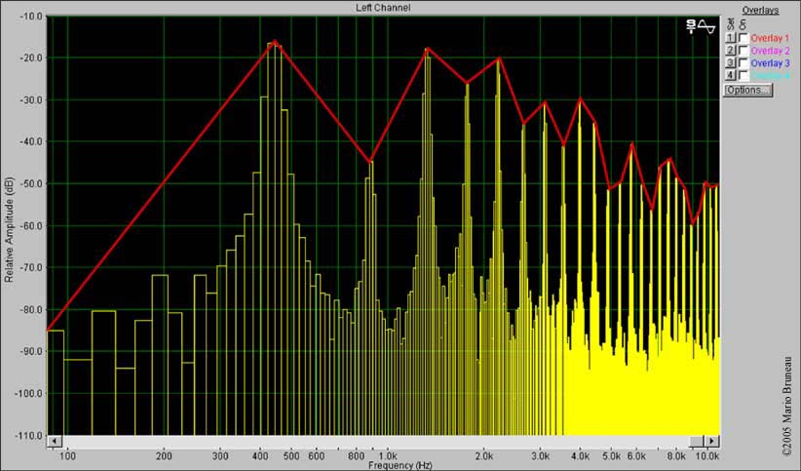
Task: Click the 'Frequency (Hz)' axis label
Action: (400, 465)
